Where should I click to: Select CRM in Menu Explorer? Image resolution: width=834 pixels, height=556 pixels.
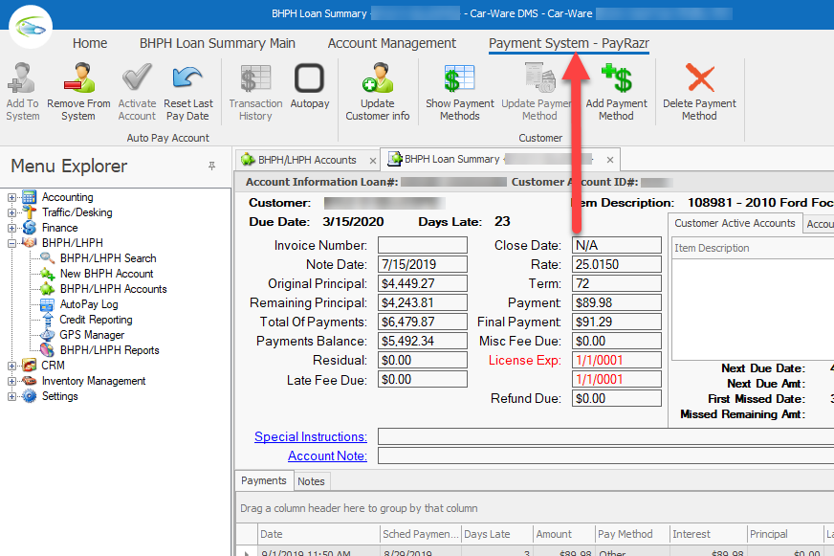(x=54, y=366)
